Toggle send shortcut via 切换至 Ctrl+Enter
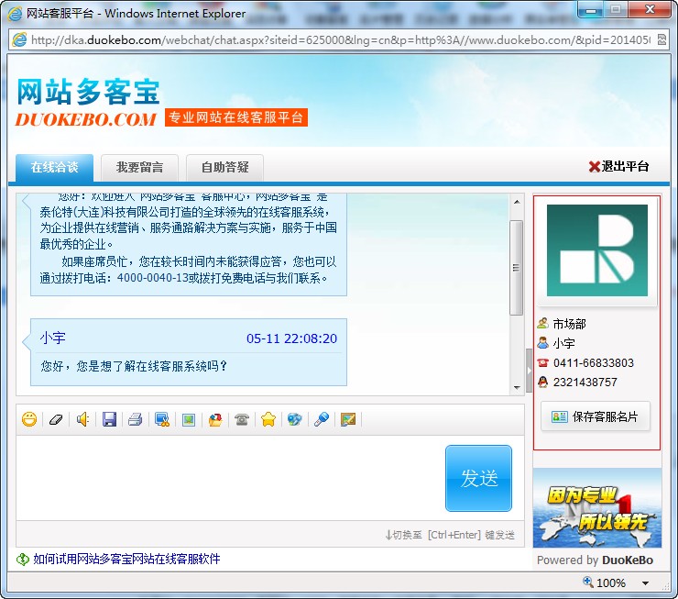 pyautogui.click(x=449, y=535)
